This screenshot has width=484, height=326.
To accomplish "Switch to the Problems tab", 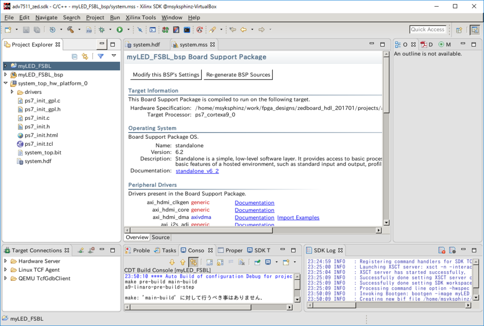I will [138, 250].
